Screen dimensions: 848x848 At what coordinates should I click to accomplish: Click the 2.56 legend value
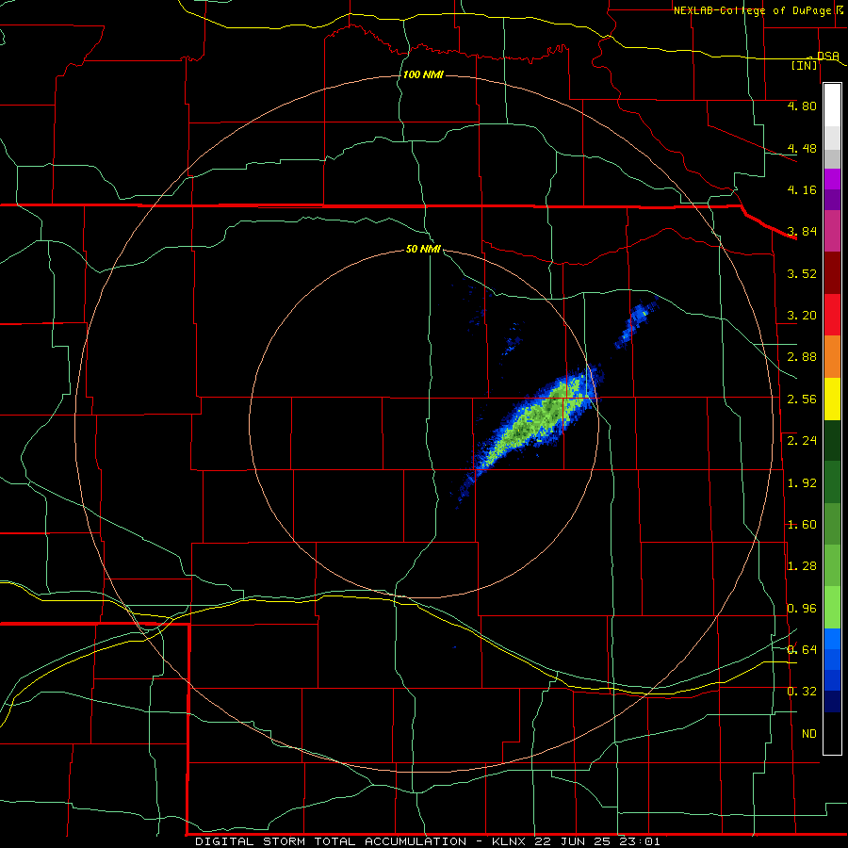(802, 400)
